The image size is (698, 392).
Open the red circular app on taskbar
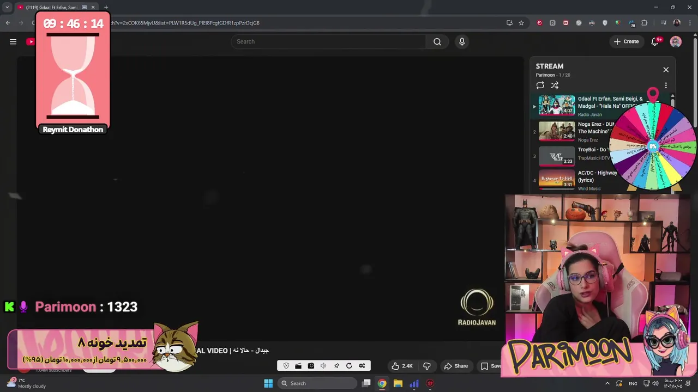click(x=430, y=383)
